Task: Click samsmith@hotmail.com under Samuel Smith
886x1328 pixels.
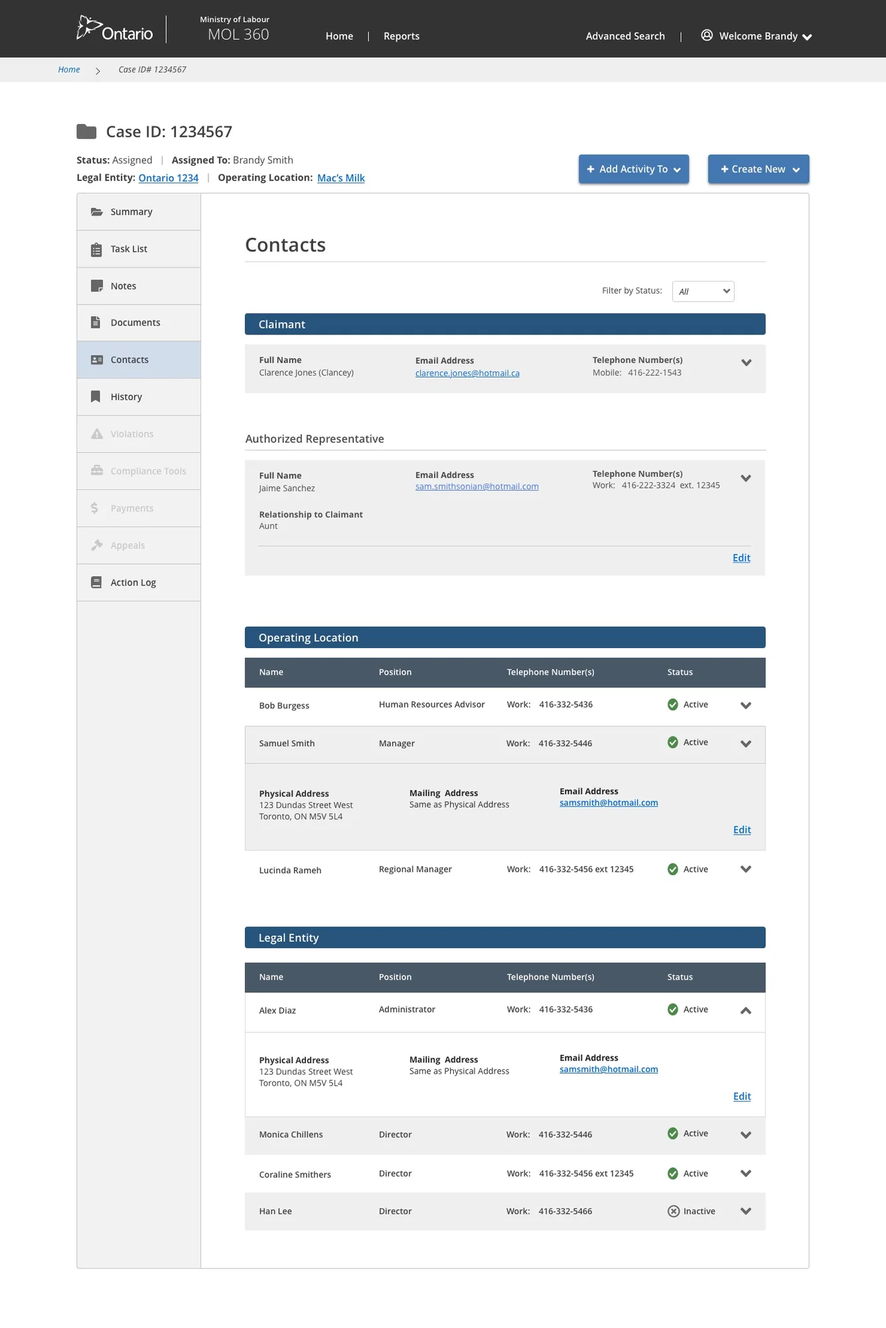Action: tap(609, 803)
